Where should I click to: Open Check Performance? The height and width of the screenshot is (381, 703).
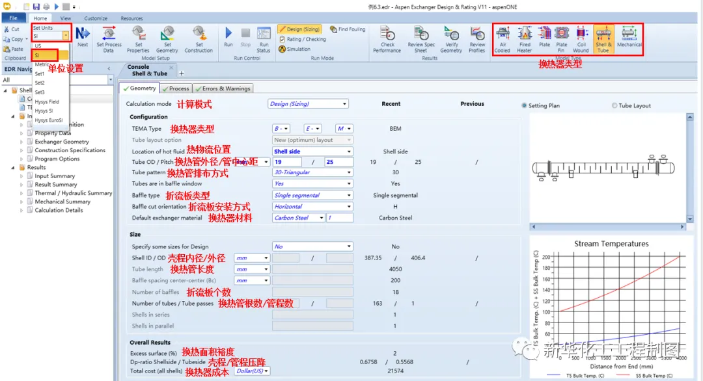point(387,40)
